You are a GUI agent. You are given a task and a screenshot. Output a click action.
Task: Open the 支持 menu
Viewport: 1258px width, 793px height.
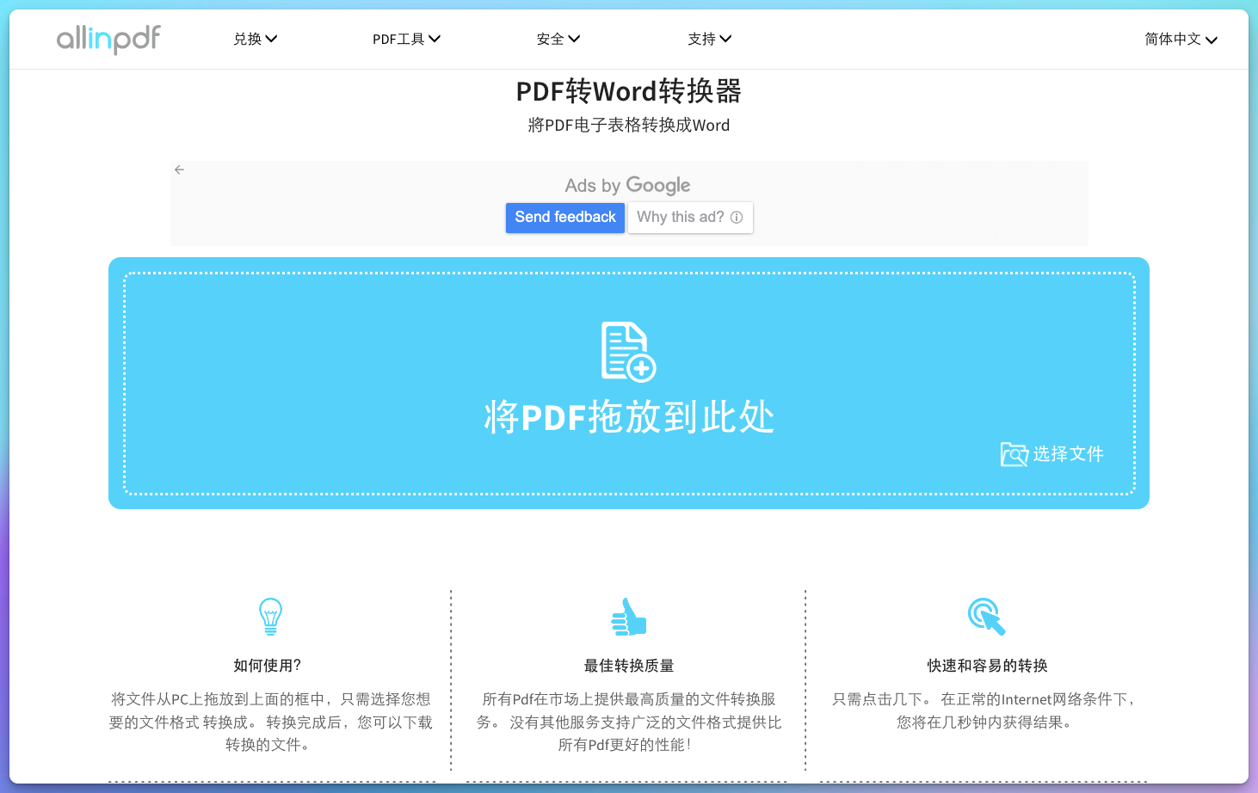(x=709, y=38)
